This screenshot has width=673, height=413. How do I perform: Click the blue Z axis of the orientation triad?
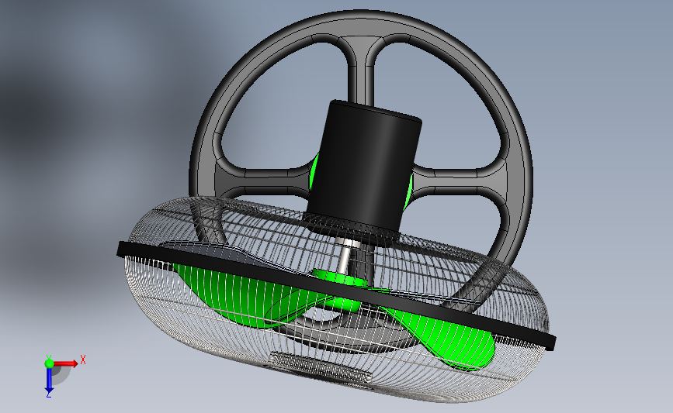[49, 380]
